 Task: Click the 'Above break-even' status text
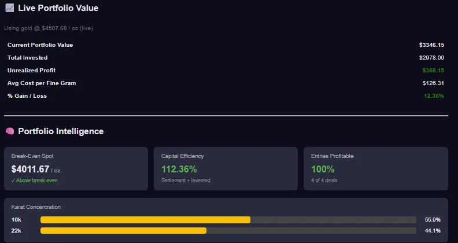35,181
